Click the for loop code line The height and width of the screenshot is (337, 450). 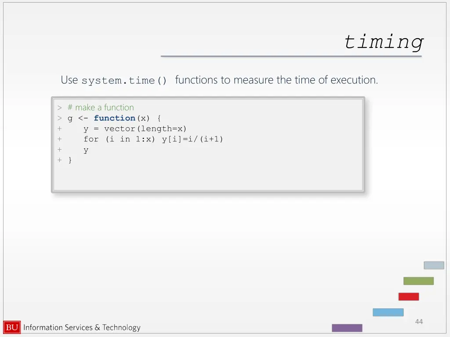pyautogui.click(x=153, y=140)
